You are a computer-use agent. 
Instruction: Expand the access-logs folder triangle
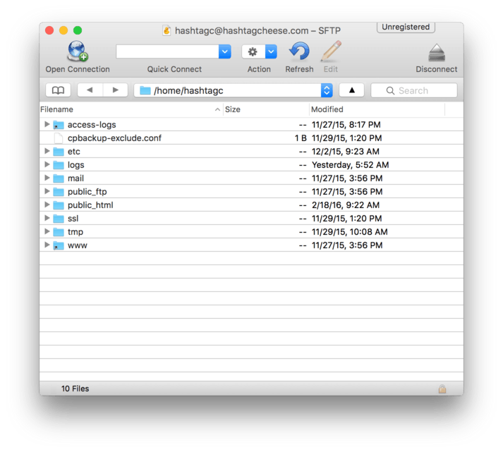pos(47,124)
